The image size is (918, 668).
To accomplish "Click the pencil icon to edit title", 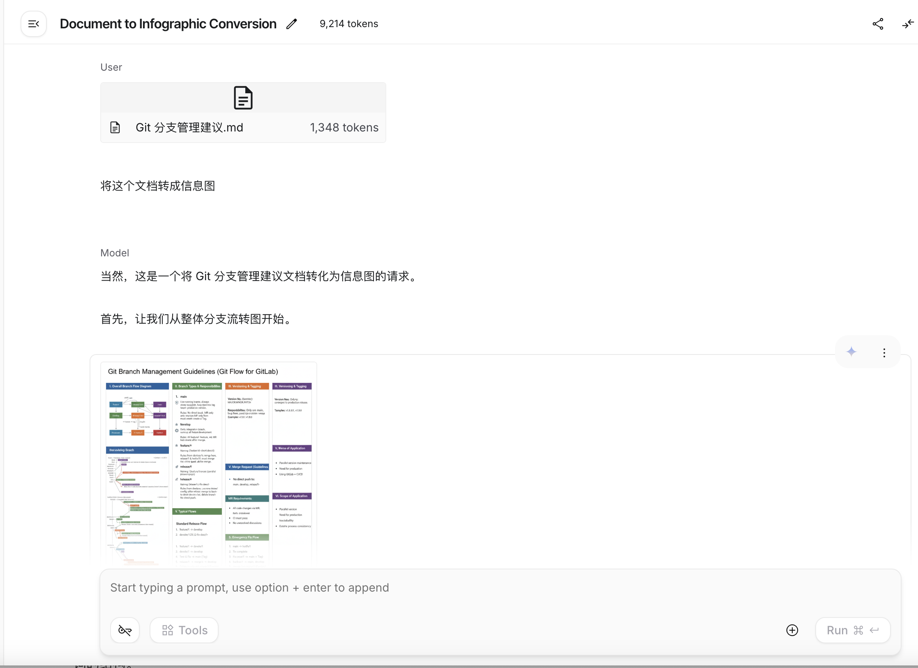I will (292, 24).
